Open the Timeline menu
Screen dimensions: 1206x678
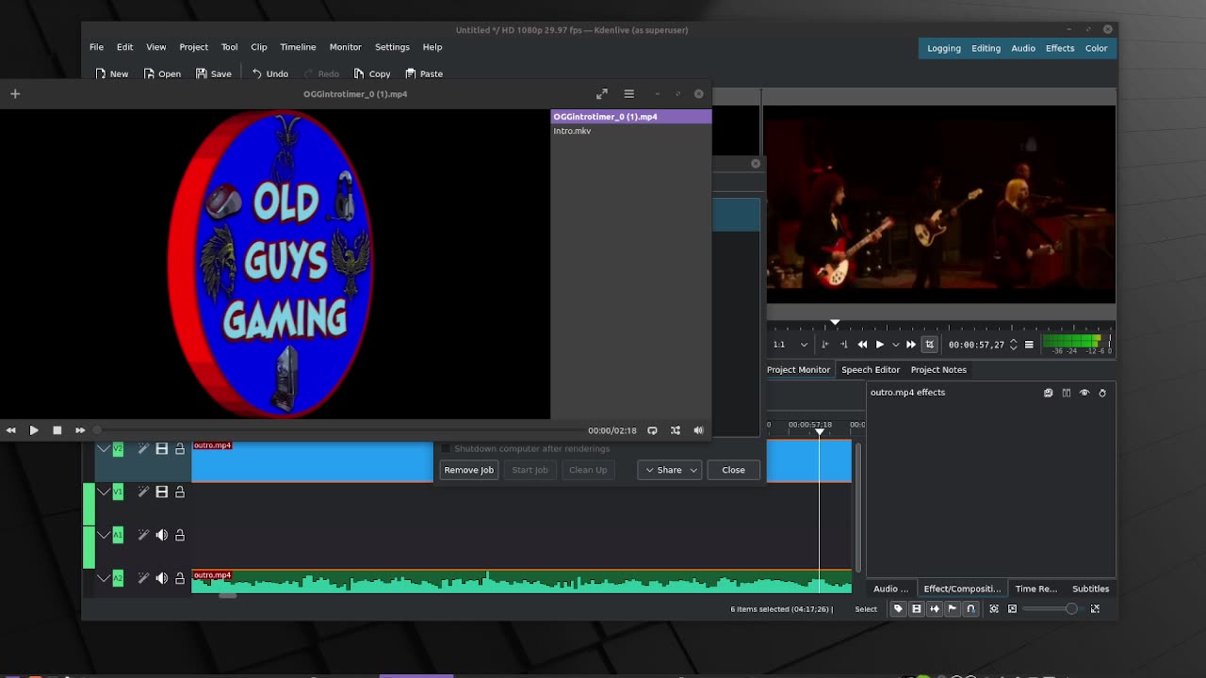[x=298, y=47]
